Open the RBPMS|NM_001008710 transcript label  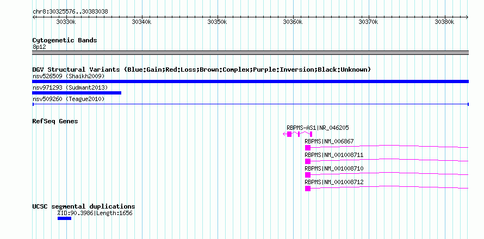334,169
